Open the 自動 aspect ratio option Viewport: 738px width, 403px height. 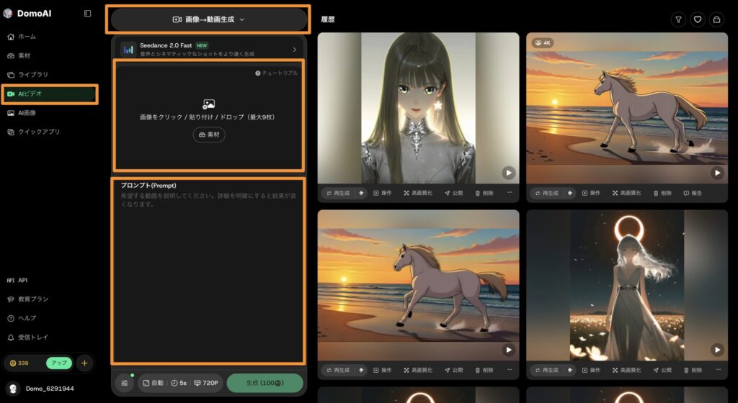pyautogui.click(x=154, y=384)
